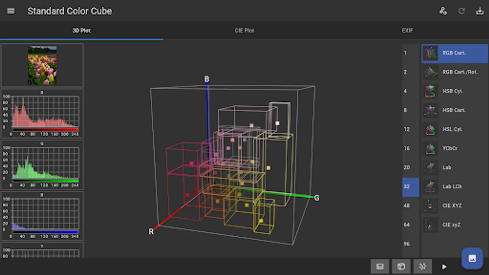Open the hamburger navigation menu

click(x=11, y=11)
